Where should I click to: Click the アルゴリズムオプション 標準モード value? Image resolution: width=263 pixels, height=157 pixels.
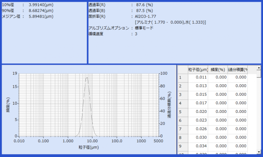(x=144, y=28)
